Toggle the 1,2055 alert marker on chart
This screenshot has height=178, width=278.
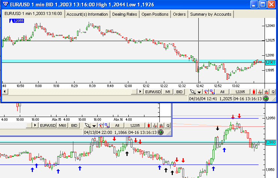click(16, 21)
